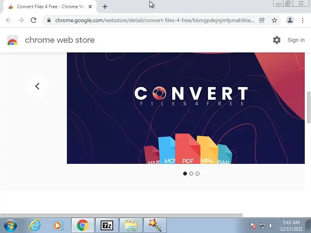Minimize the Chrome window
311x233 pixels.
[x=278, y=3]
